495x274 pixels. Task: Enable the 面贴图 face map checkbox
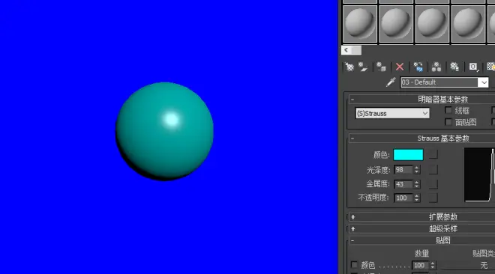pos(448,122)
